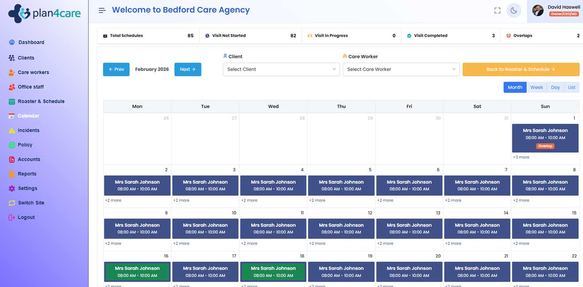This screenshot has width=583, height=287.
Task: Click Back to Roaster & Schedule button
Action: tap(521, 69)
